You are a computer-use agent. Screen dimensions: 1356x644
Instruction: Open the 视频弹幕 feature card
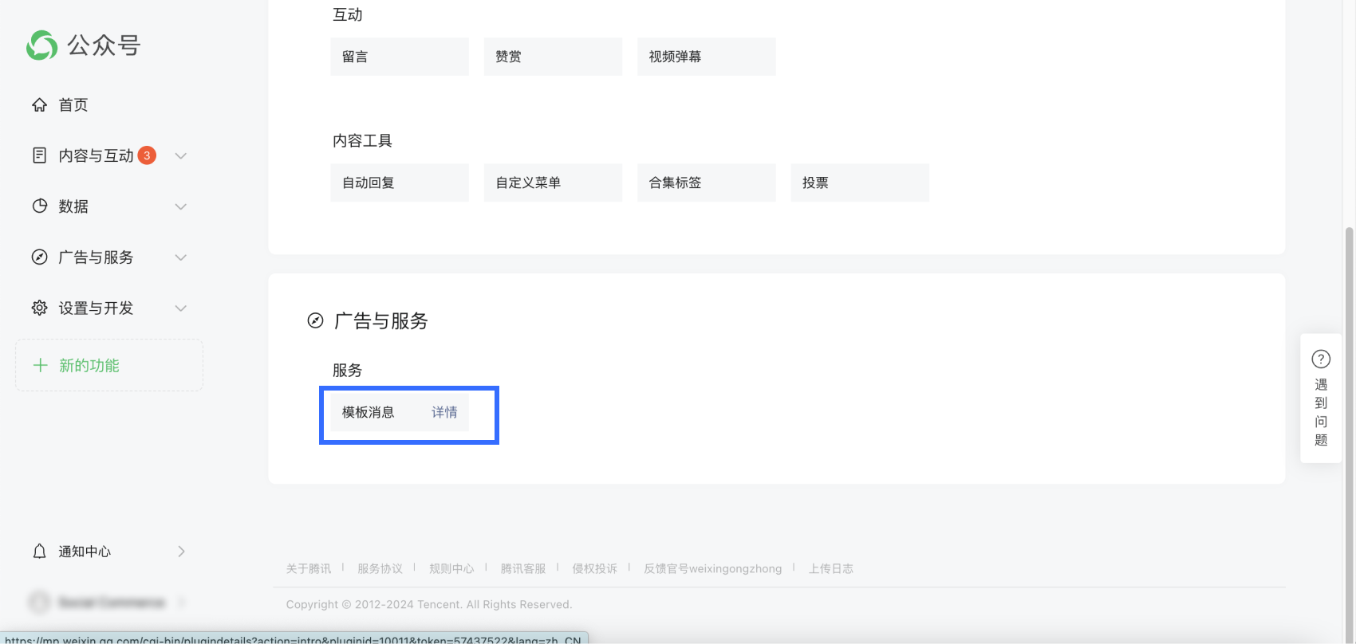tap(706, 57)
